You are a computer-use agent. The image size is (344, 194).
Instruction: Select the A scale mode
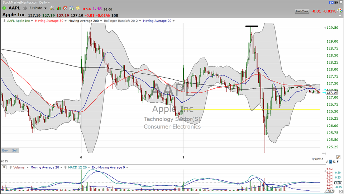coord(327,162)
